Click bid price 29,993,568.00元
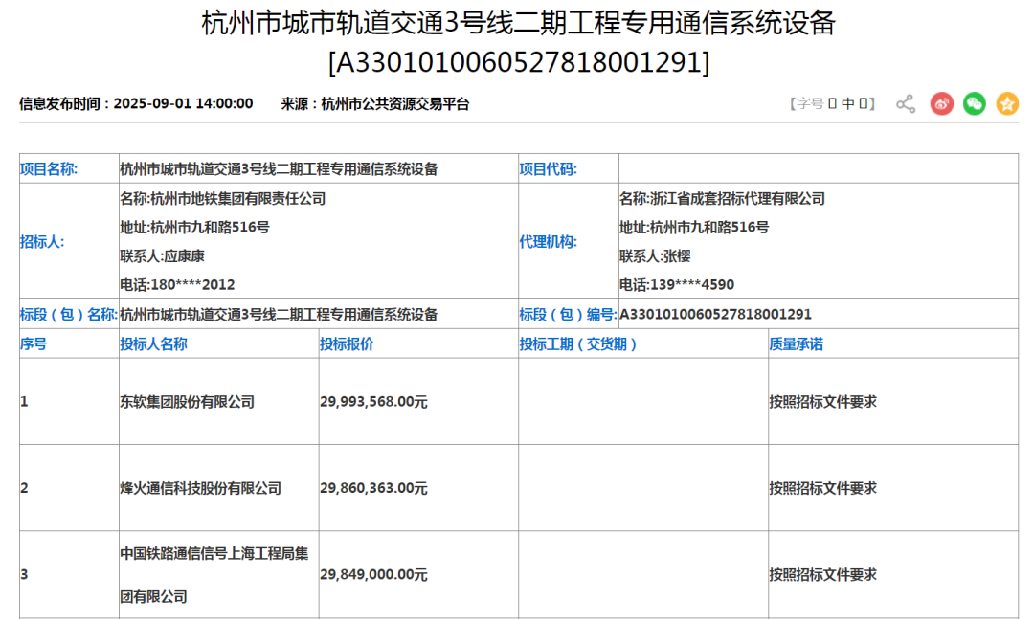Image resolution: width=1034 pixels, height=619 pixels. pos(374,402)
